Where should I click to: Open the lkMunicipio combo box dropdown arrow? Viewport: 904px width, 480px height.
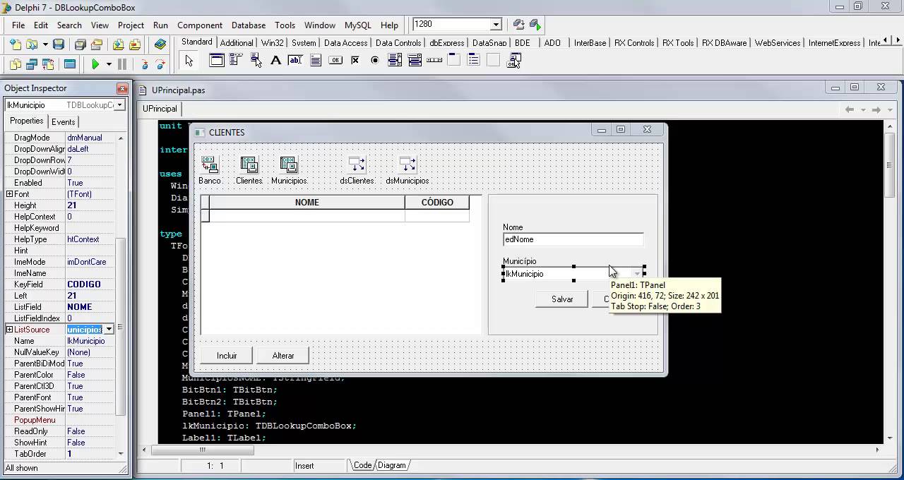click(637, 274)
